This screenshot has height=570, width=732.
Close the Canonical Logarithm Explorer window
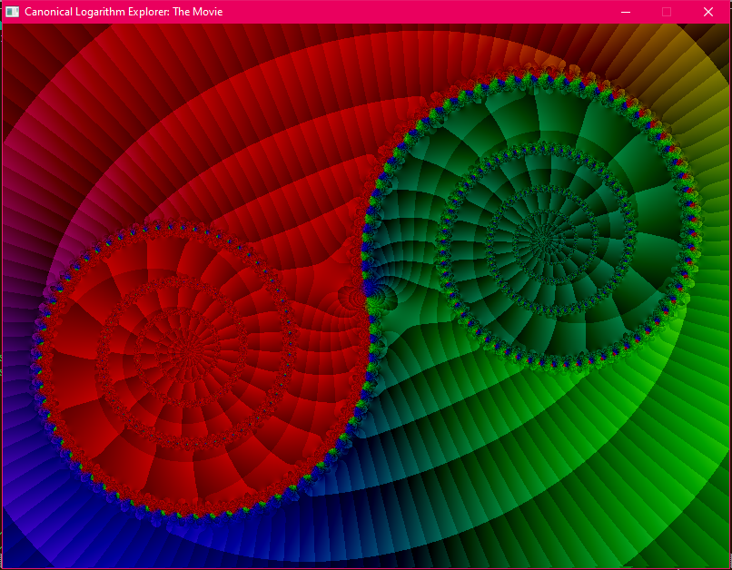coord(708,12)
